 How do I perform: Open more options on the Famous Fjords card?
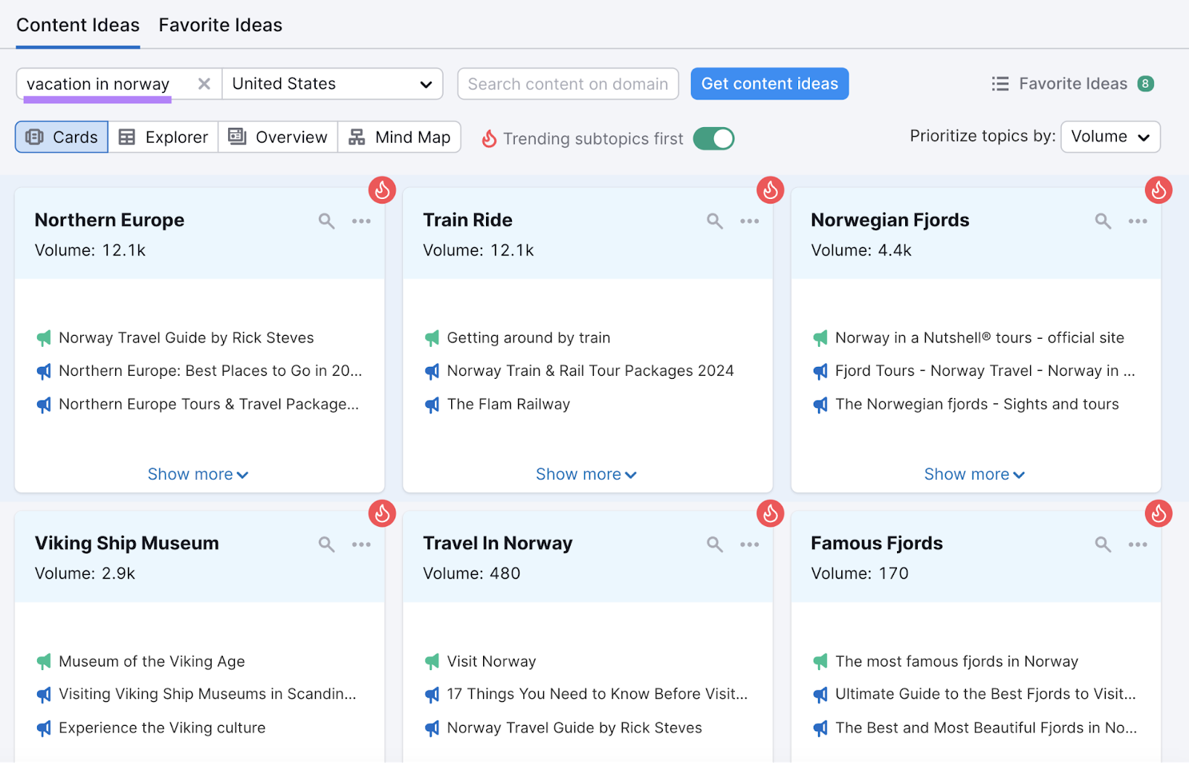[1137, 544]
